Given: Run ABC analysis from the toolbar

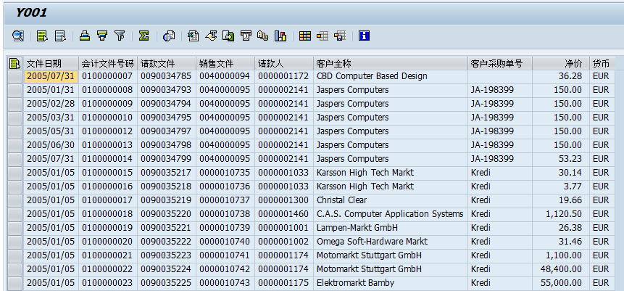Looking at the screenshot, I should click(x=262, y=36).
